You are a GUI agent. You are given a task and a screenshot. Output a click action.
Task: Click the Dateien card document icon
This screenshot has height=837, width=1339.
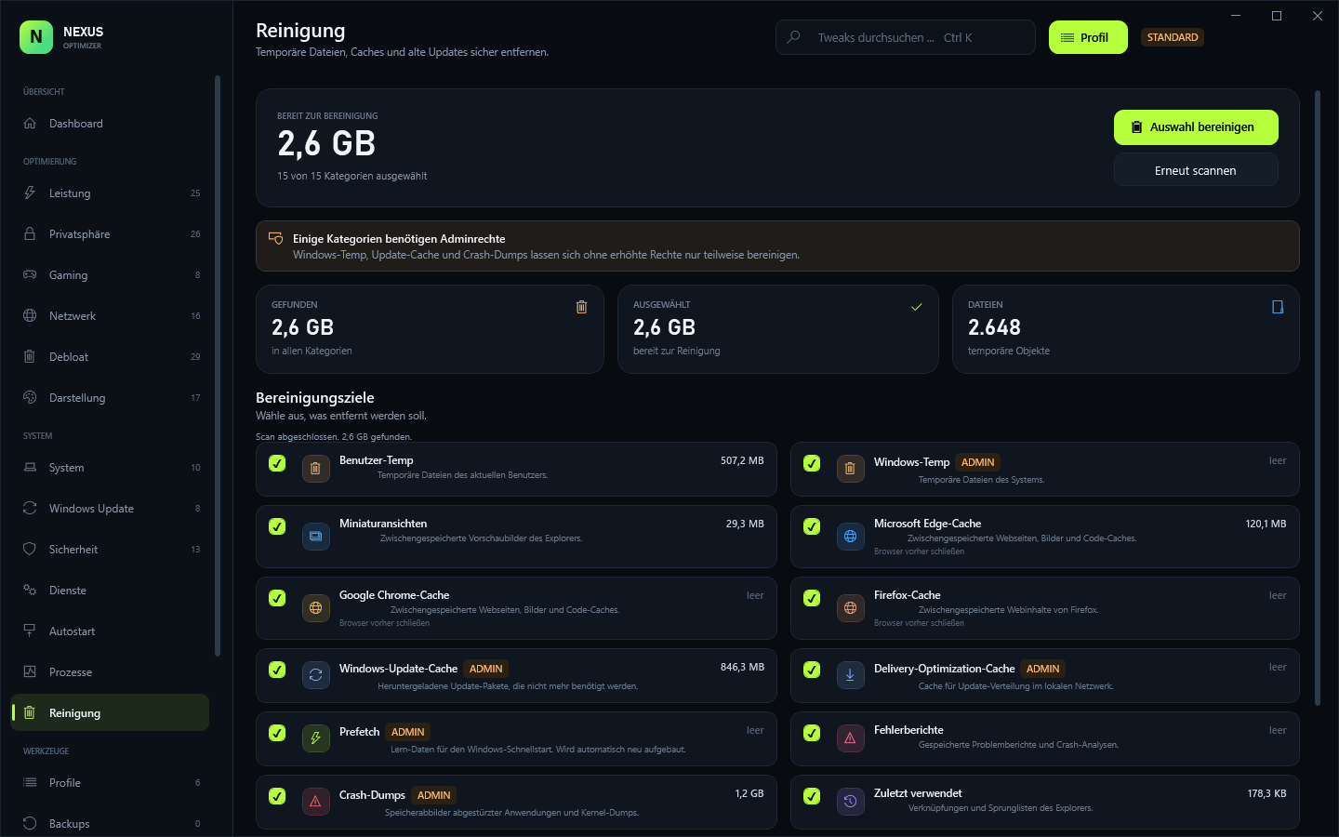(x=1278, y=307)
